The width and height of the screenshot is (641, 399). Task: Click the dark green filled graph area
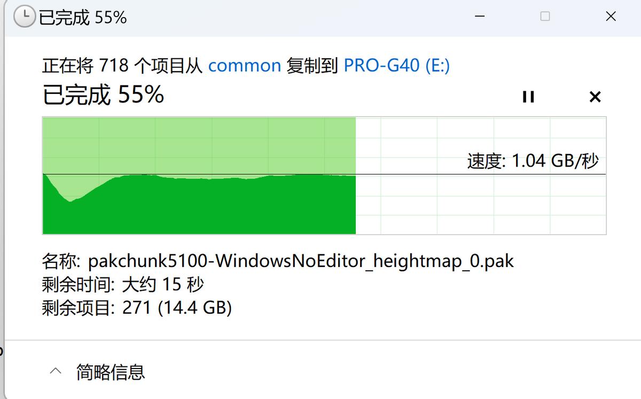[214, 208]
